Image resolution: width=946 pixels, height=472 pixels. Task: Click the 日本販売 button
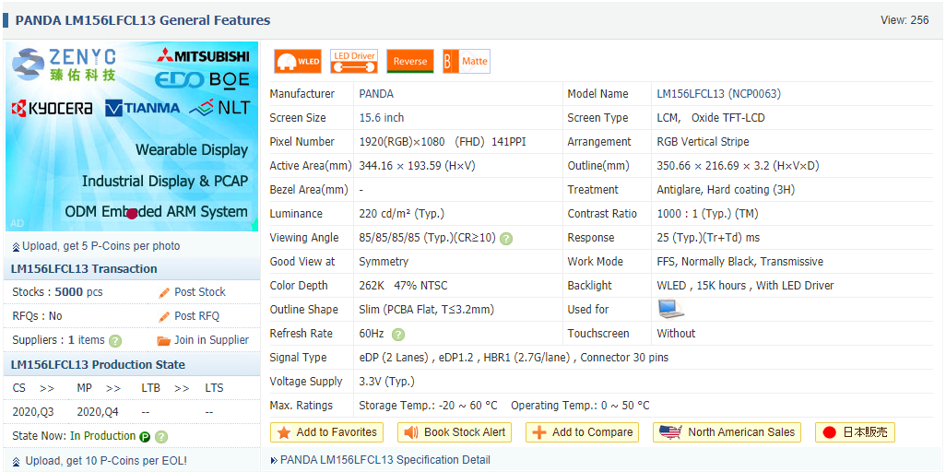click(x=855, y=432)
